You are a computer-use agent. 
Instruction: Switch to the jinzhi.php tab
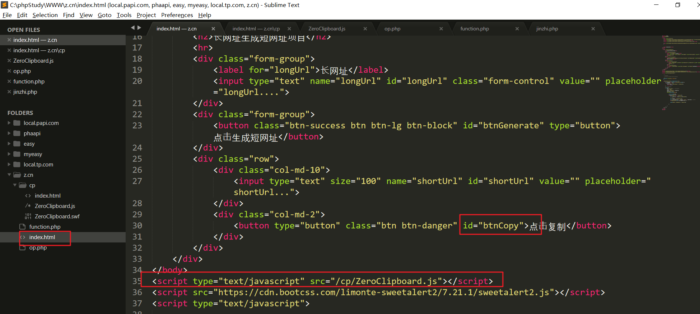point(547,29)
